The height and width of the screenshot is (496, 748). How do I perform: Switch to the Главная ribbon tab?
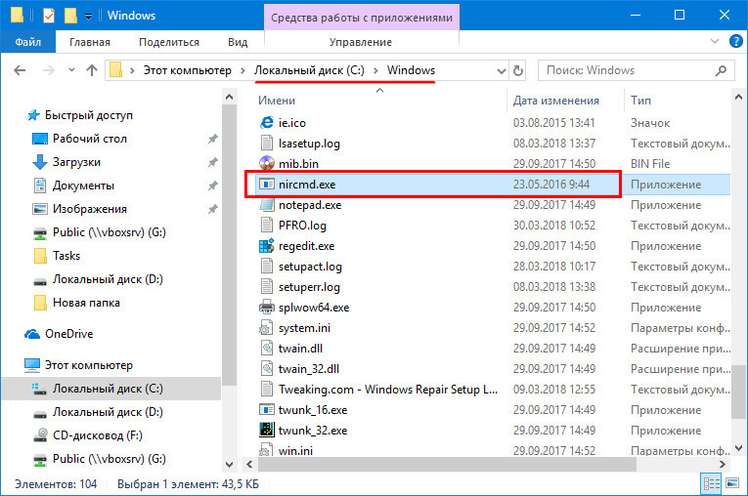pos(90,42)
